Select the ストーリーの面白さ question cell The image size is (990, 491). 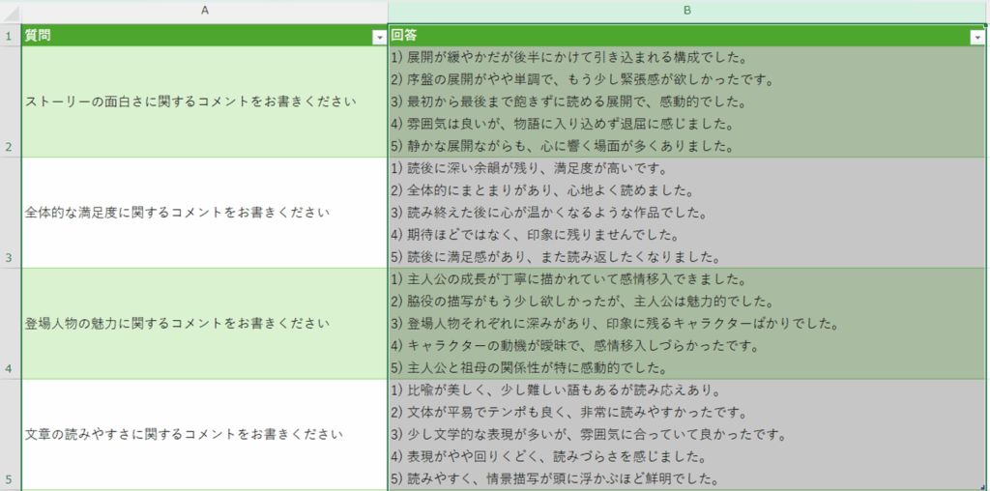204,101
